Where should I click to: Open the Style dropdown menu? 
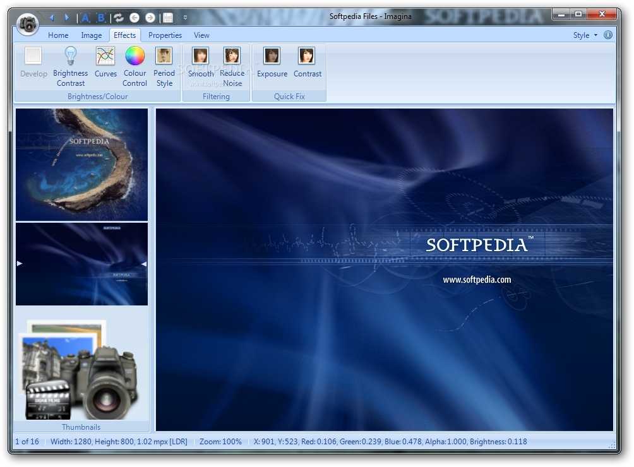coord(585,35)
